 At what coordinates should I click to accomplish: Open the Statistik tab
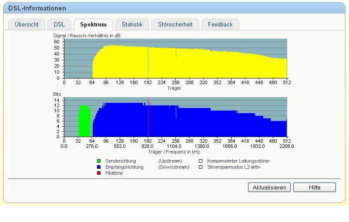click(x=132, y=24)
